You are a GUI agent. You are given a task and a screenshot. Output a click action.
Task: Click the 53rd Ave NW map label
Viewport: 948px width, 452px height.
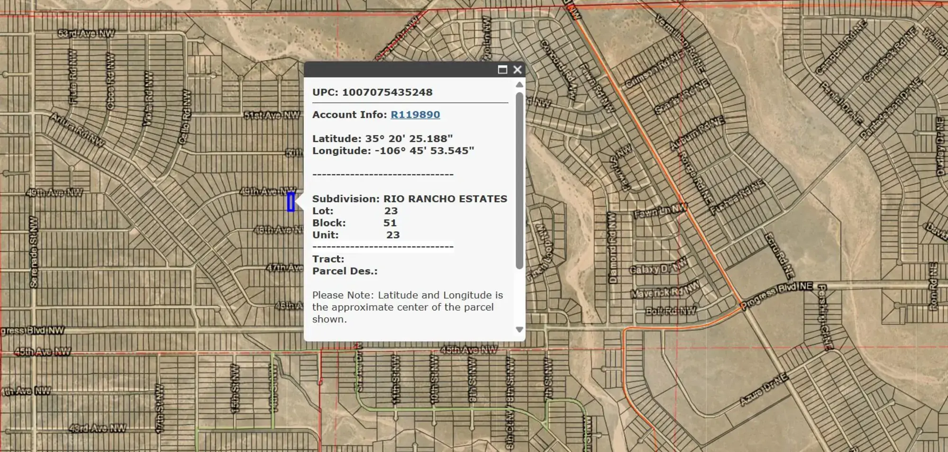tap(86, 34)
